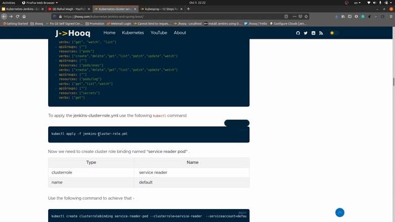Click the kubectl create clusterrolebinding command text

tap(149, 216)
